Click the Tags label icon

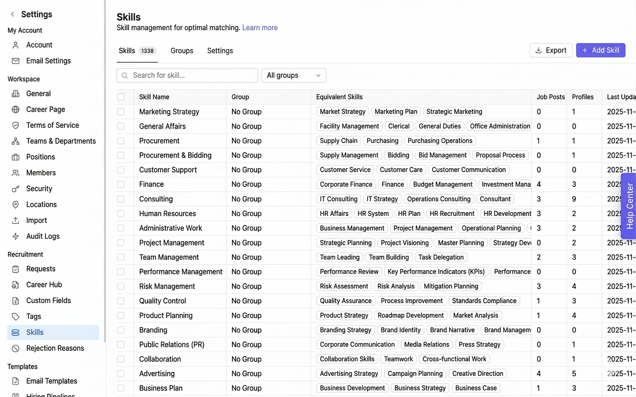pos(15,316)
